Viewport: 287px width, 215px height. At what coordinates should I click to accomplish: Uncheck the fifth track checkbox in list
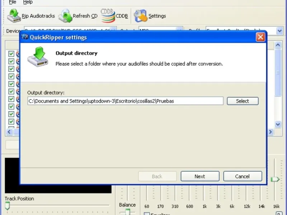(x=11, y=84)
